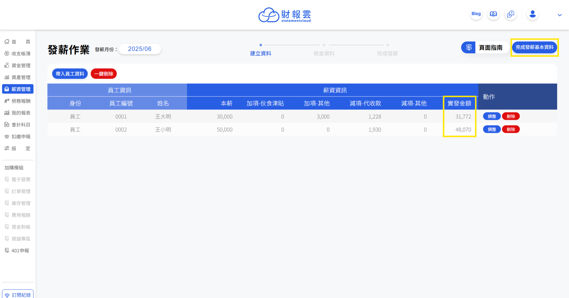This screenshot has width=569, height=298.
Task: Click employee number 0002 cell
Action: [x=121, y=130]
